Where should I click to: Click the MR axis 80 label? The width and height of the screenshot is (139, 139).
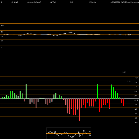coord(136,83)
